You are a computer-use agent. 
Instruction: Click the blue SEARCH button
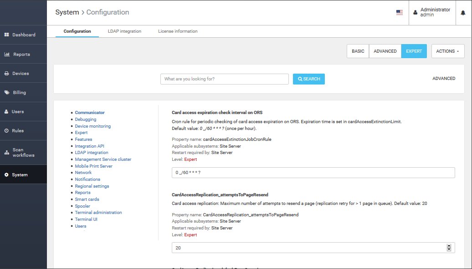[x=308, y=79]
